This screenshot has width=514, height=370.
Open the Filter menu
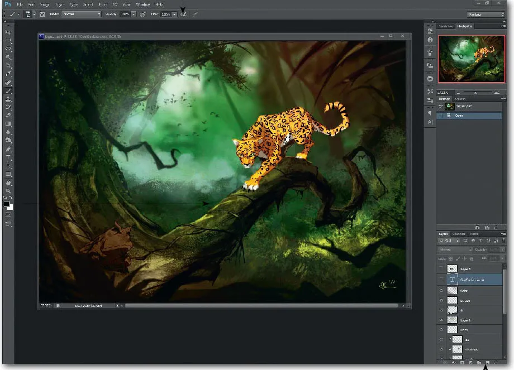[103, 4]
